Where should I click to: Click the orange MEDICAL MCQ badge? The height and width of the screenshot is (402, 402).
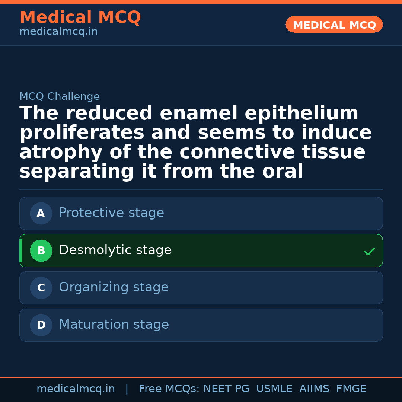pos(334,25)
